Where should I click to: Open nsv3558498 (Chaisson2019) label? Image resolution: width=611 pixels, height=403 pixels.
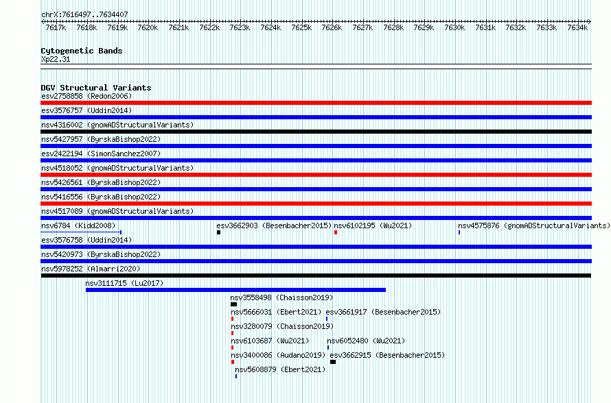pos(281,297)
